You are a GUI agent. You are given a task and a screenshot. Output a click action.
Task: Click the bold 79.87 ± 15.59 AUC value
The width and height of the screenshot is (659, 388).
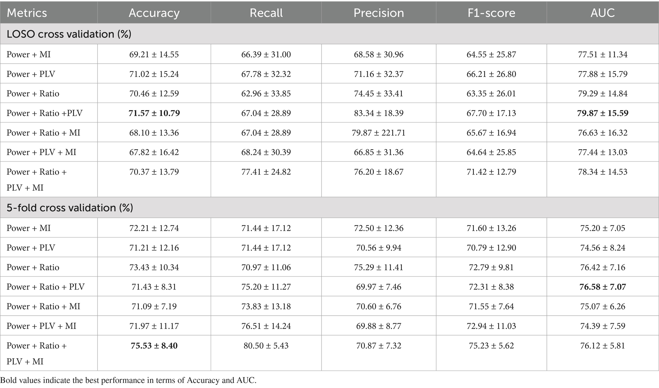[602, 113]
